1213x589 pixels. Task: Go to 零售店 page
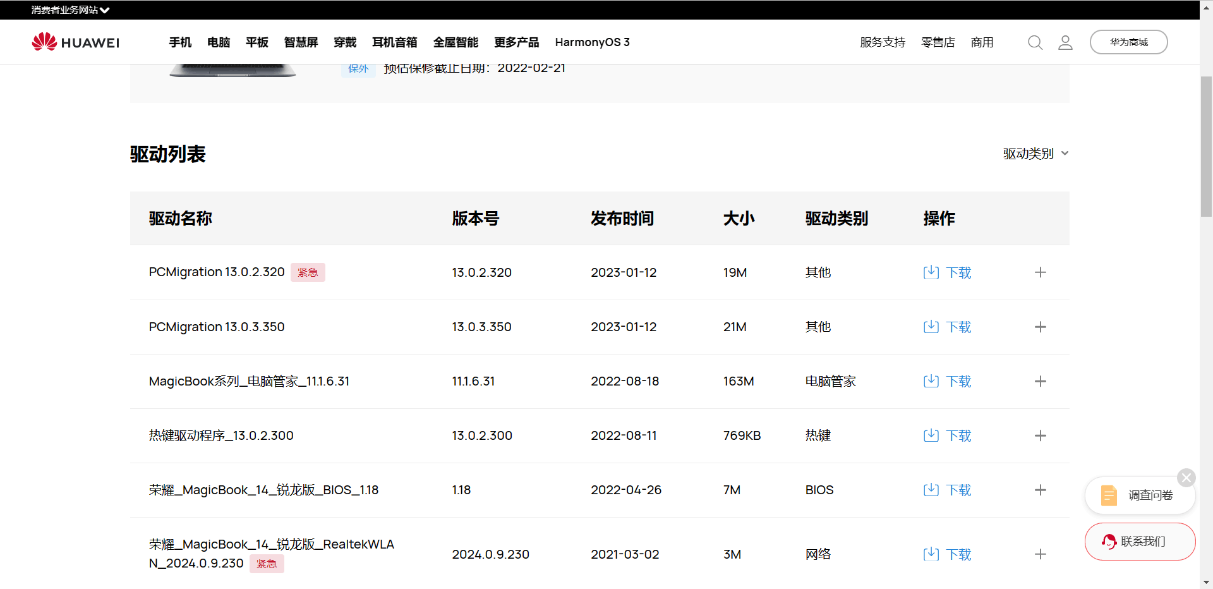click(938, 42)
